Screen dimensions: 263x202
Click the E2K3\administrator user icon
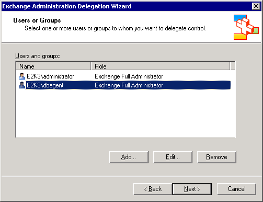click(x=22, y=76)
